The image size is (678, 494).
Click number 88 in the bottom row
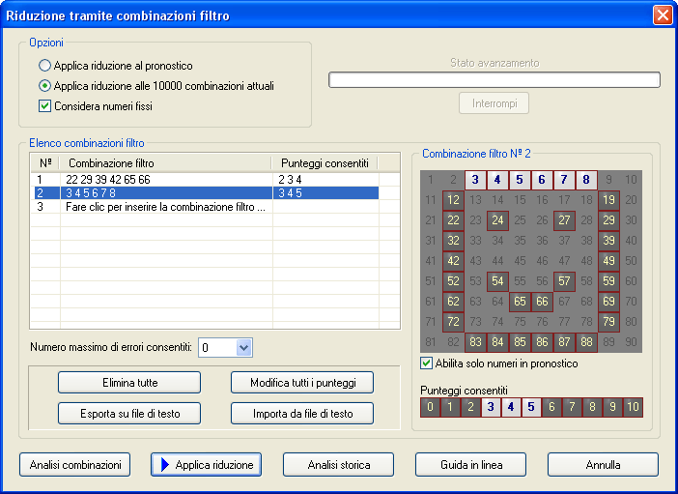[586, 342]
